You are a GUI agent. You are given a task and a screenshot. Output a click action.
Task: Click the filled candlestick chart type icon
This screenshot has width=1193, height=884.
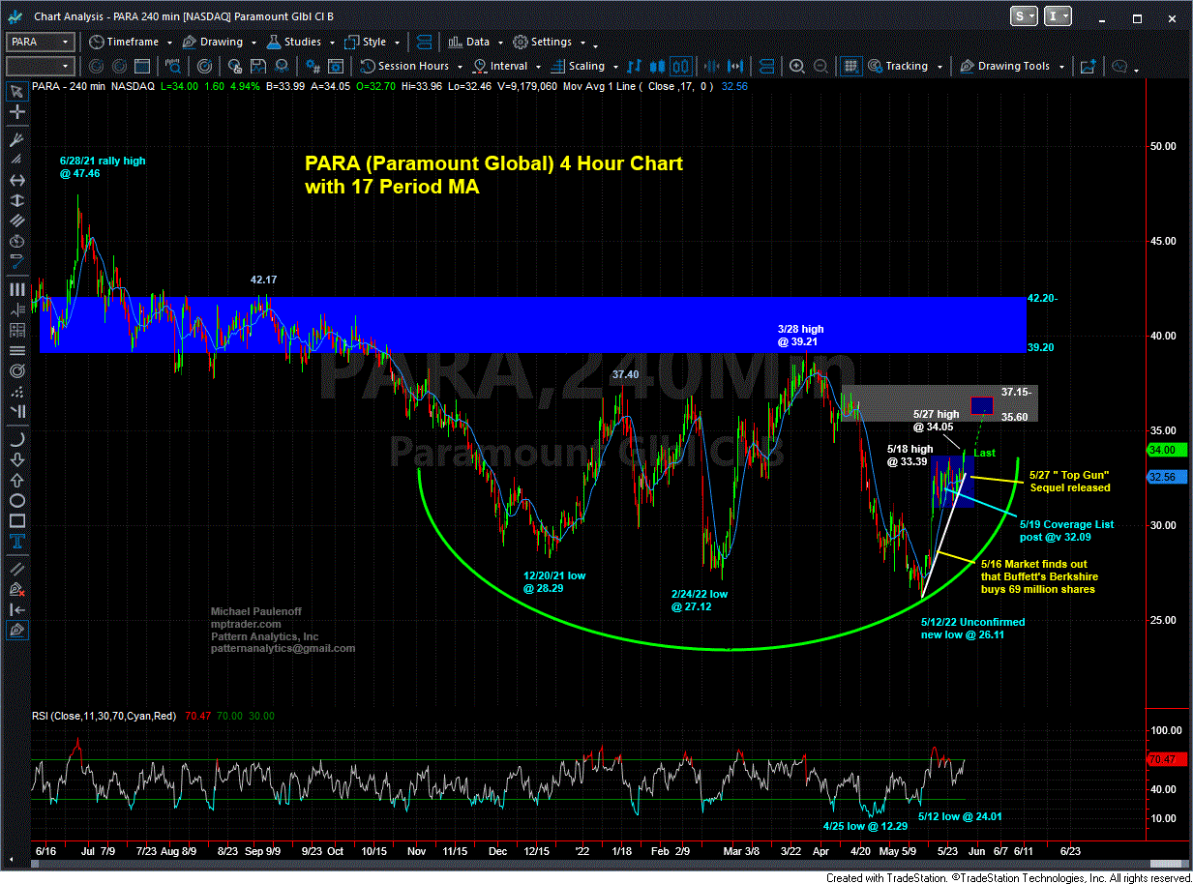(658, 66)
